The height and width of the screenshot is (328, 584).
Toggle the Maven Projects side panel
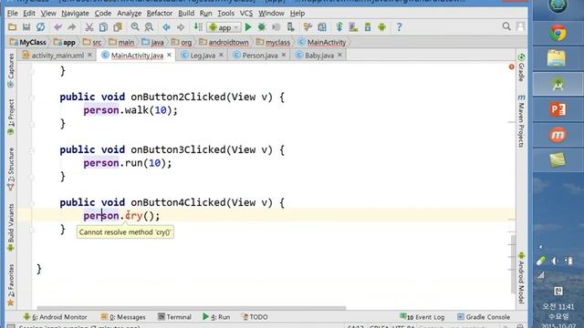point(521,120)
